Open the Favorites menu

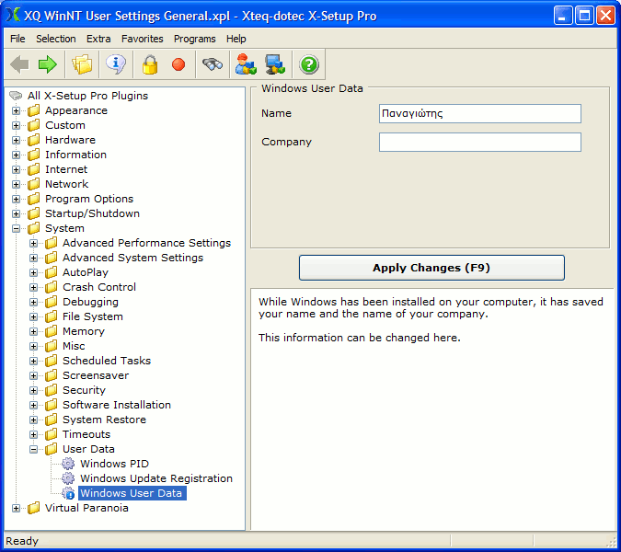(x=143, y=39)
